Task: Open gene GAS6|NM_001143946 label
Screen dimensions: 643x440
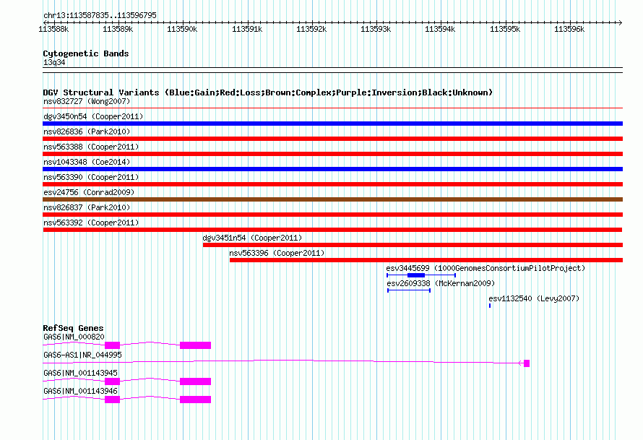Action: coord(80,391)
